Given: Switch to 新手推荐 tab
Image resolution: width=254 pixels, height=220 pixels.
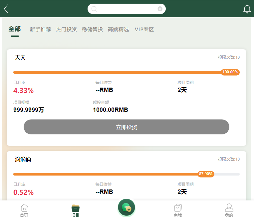Looking at the screenshot, I should click(x=40, y=30).
